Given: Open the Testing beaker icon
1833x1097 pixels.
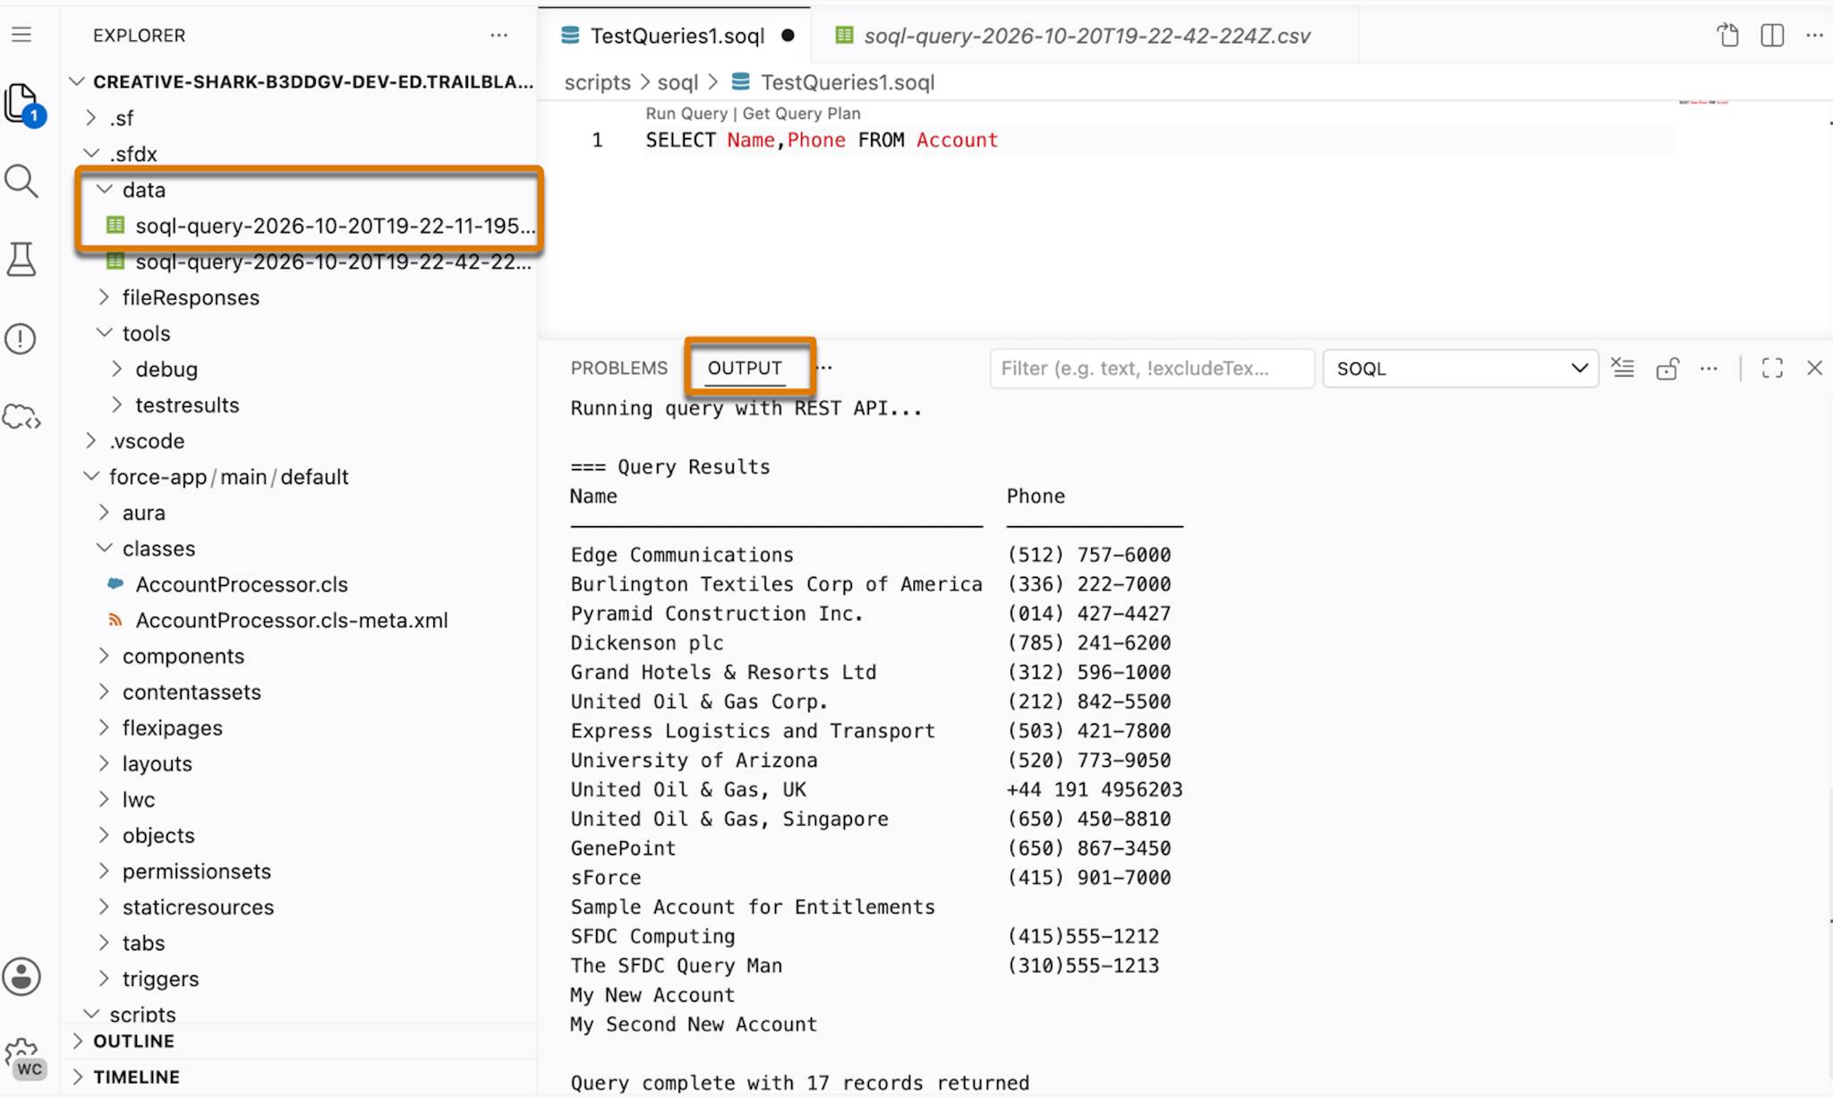Looking at the screenshot, I should tap(21, 259).
